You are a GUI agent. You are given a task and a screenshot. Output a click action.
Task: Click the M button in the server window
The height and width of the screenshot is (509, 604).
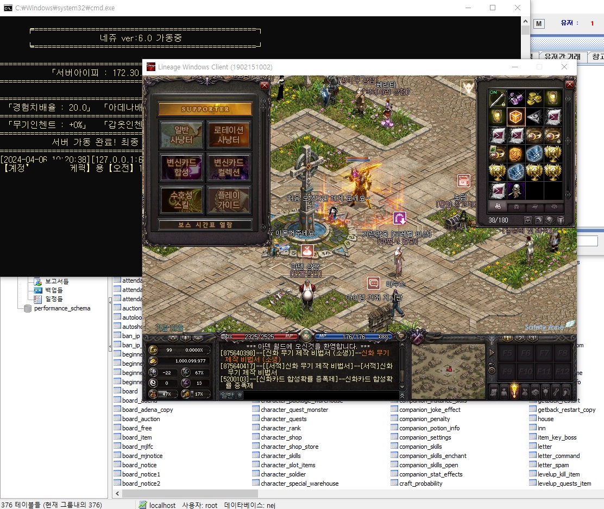click(x=538, y=23)
